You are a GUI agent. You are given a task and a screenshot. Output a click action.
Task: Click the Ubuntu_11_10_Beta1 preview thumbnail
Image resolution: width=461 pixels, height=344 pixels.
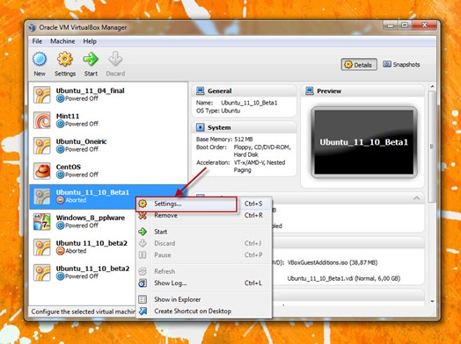click(x=364, y=142)
